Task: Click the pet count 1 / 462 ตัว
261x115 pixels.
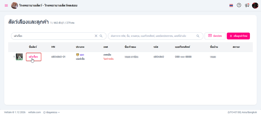Action: (56, 23)
